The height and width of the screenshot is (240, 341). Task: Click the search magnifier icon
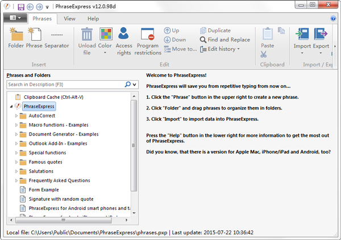point(128,85)
